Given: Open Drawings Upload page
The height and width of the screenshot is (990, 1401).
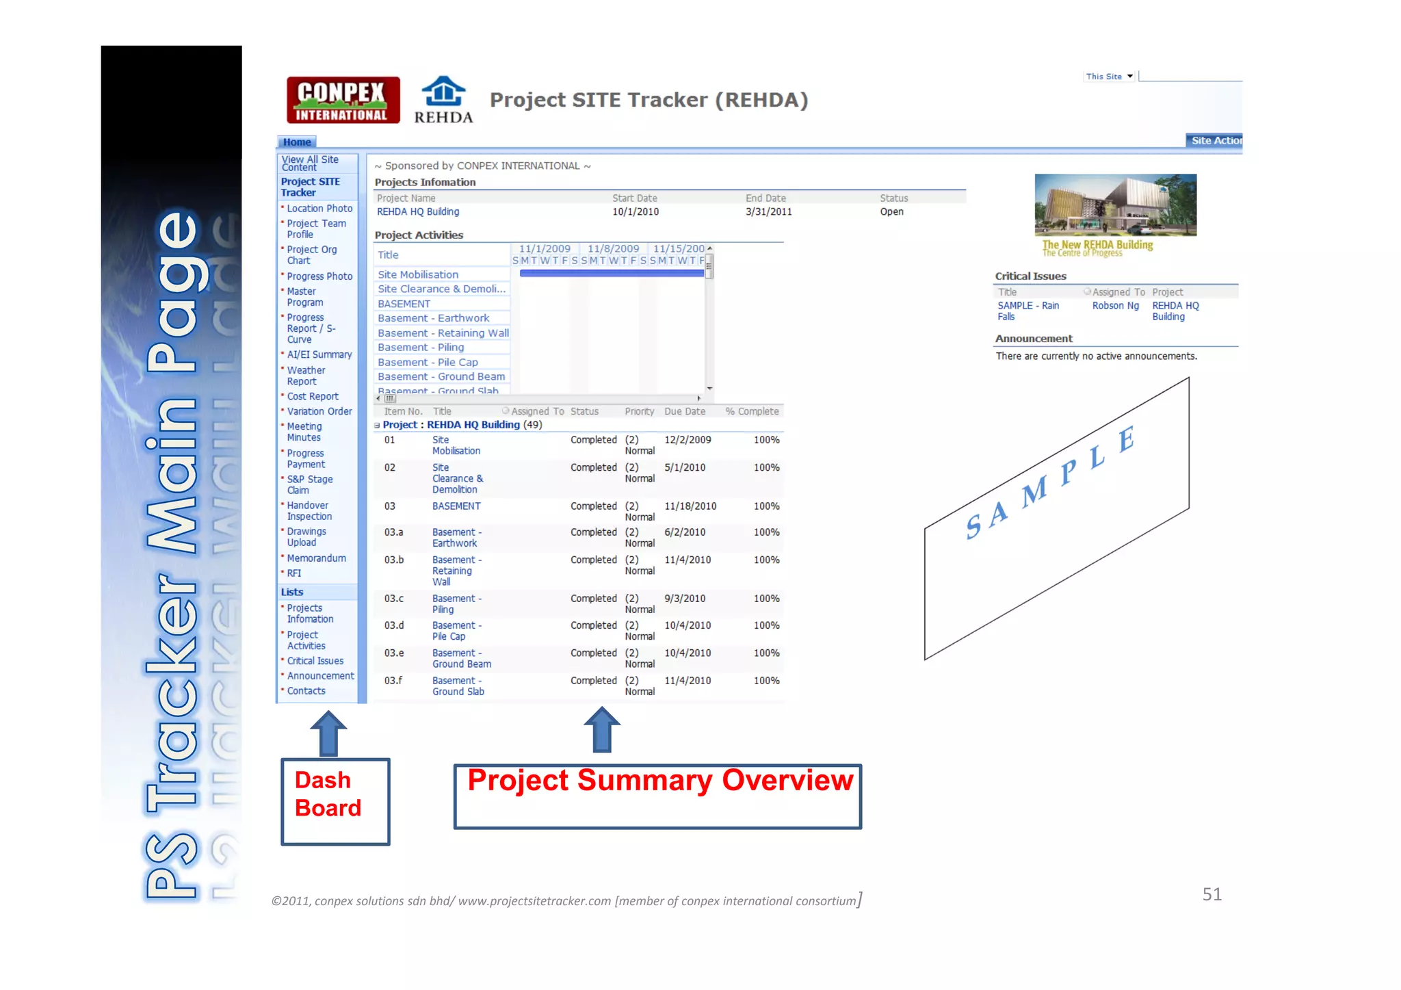Looking at the screenshot, I should pos(306,537).
